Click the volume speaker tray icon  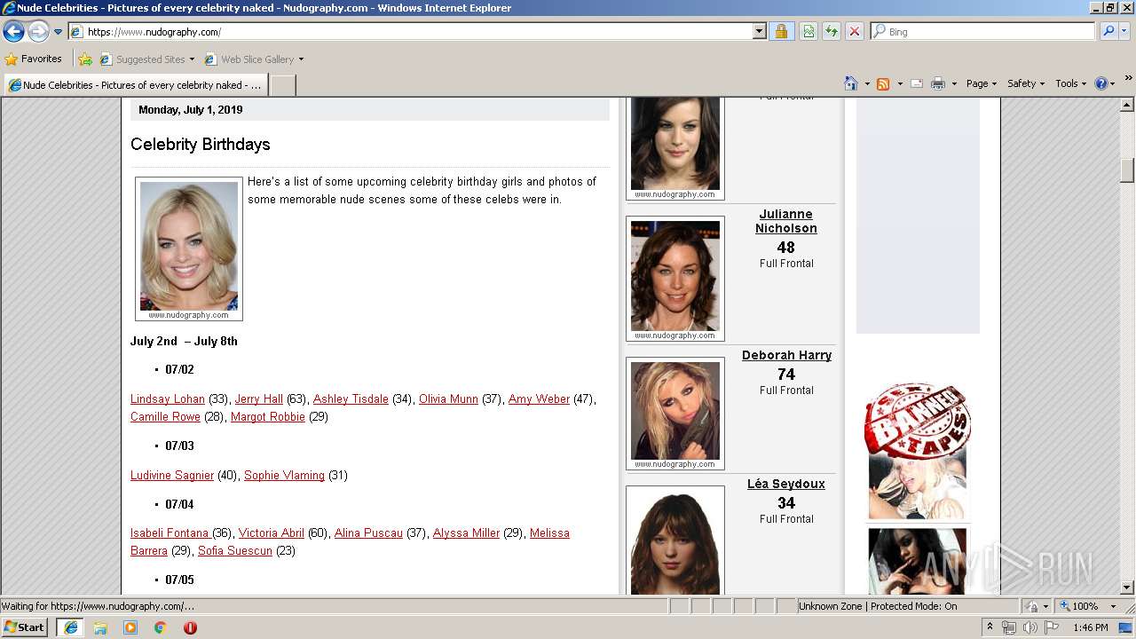click(x=1029, y=627)
